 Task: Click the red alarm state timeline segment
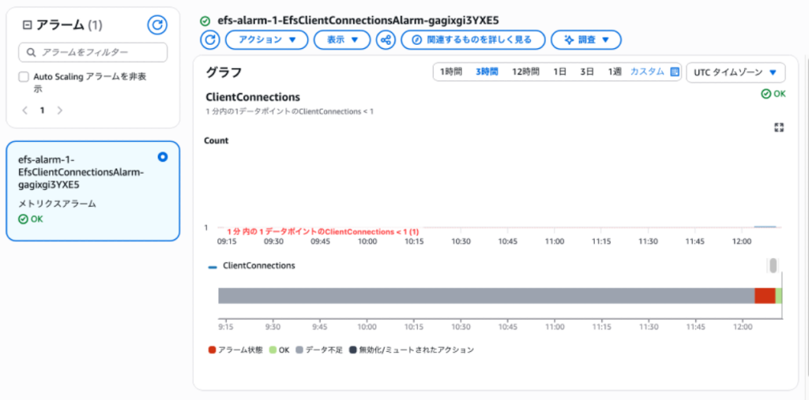click(x=765, y=296)
